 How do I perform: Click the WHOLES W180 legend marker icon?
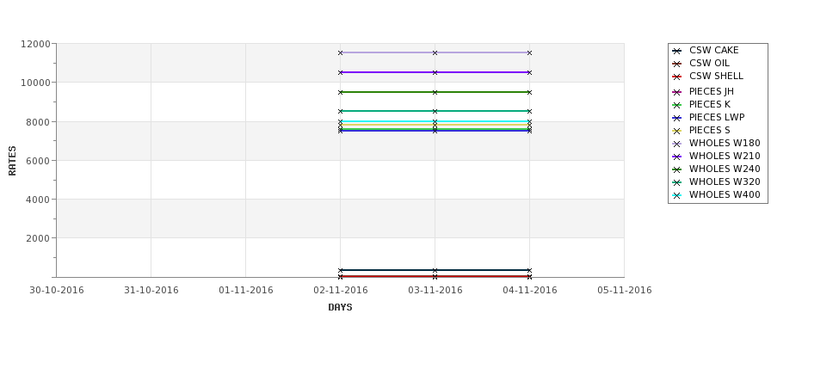(677, 144)
